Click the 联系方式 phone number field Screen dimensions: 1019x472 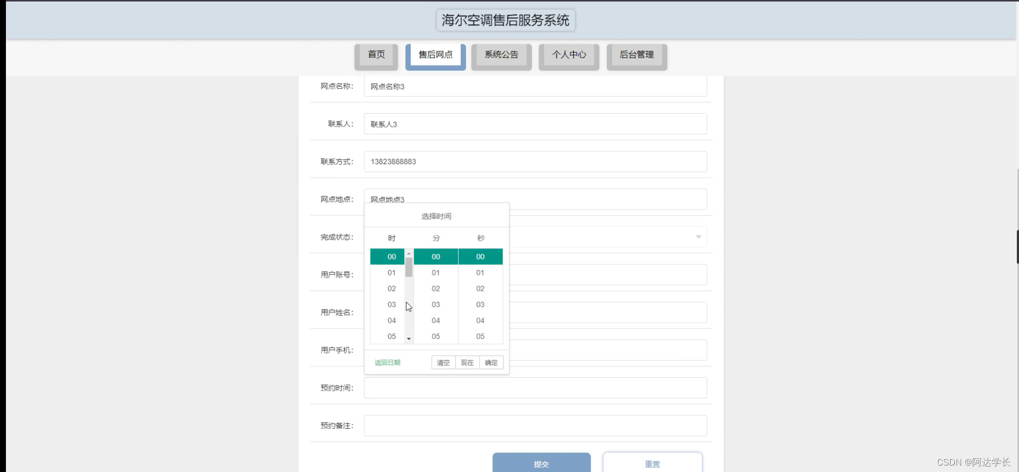click(535, 162)
